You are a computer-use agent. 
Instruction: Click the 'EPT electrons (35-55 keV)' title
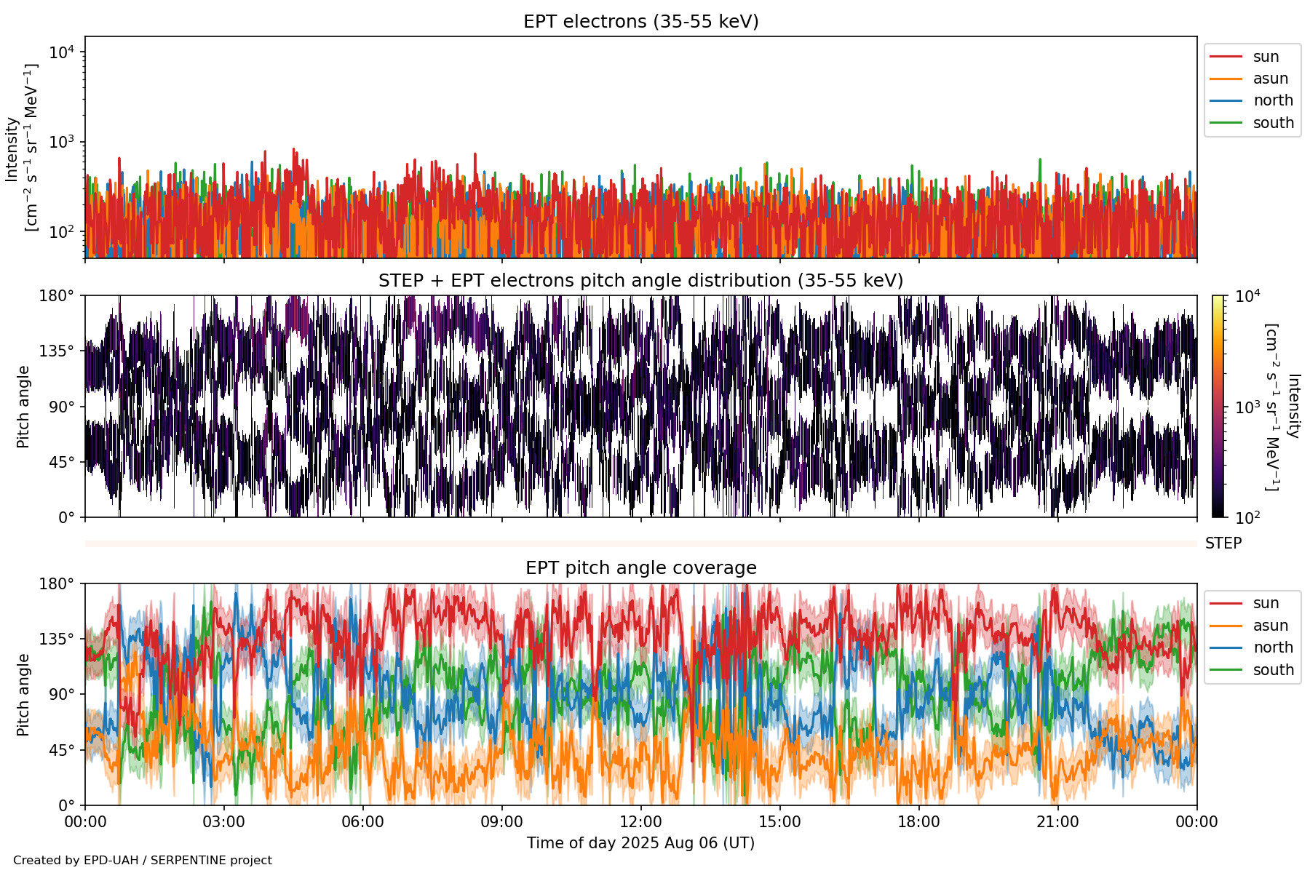click(640, 22)
